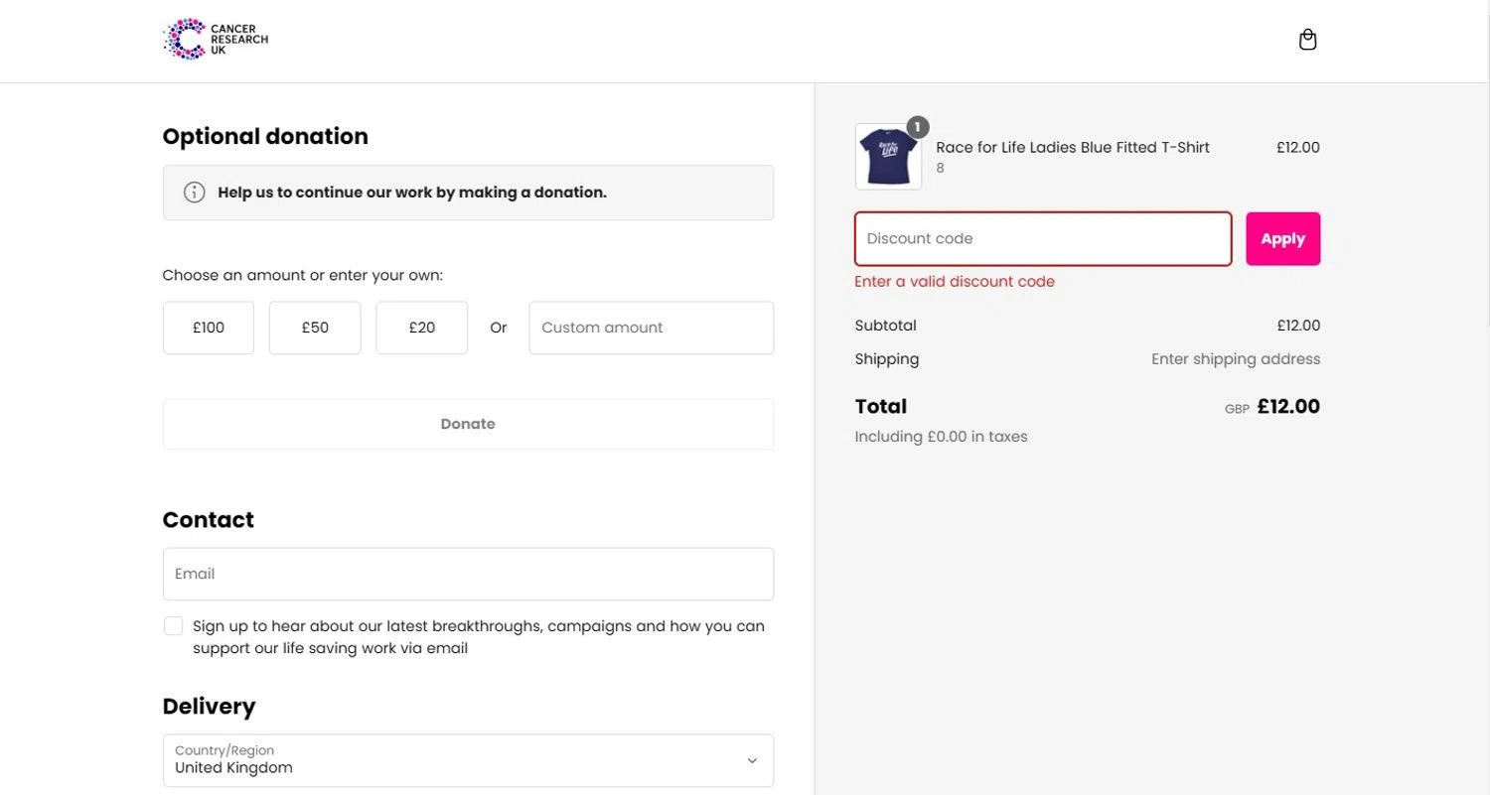Click the 'Enter a valid discount code' error text
The image size is (1490, 795).
coord(954,282)
